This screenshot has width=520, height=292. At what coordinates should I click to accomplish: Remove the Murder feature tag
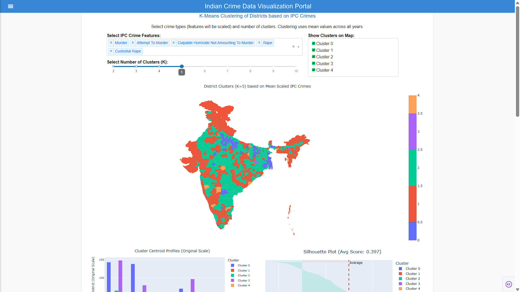(x=111, y=43)
